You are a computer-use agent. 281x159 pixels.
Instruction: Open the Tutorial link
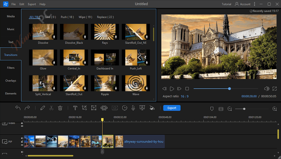coord(226,4)
